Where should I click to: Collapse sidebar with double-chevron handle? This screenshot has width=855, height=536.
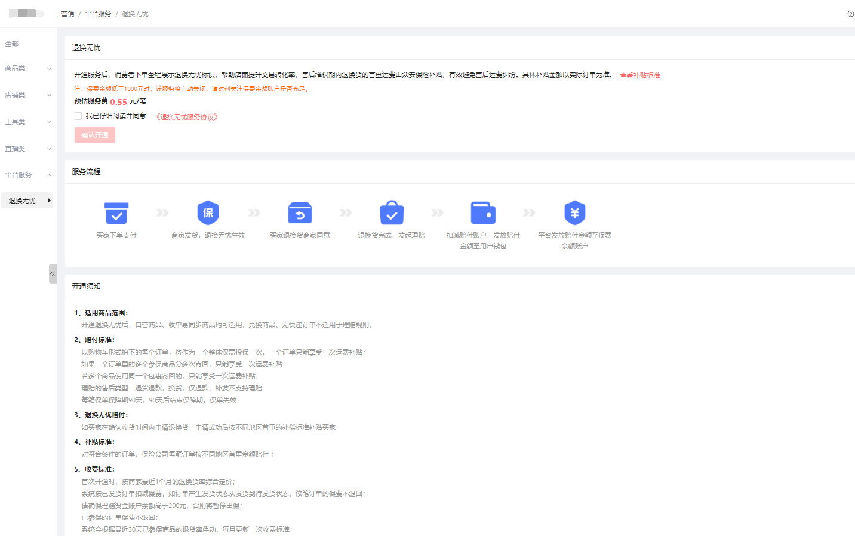53,273
